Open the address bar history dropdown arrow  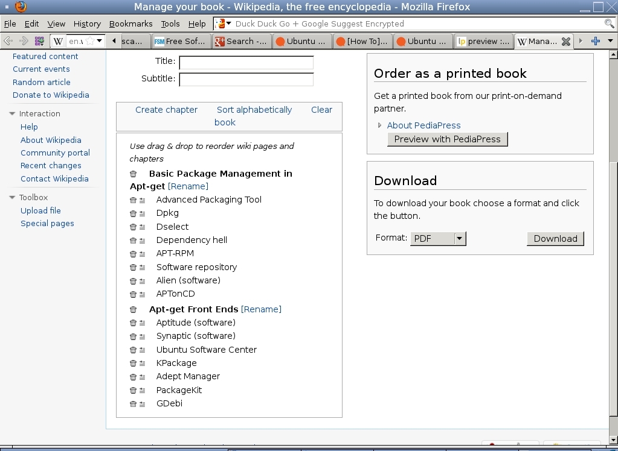pos(100,41)
